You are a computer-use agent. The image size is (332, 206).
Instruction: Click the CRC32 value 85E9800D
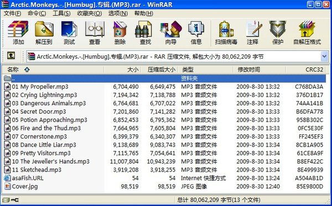309,187
